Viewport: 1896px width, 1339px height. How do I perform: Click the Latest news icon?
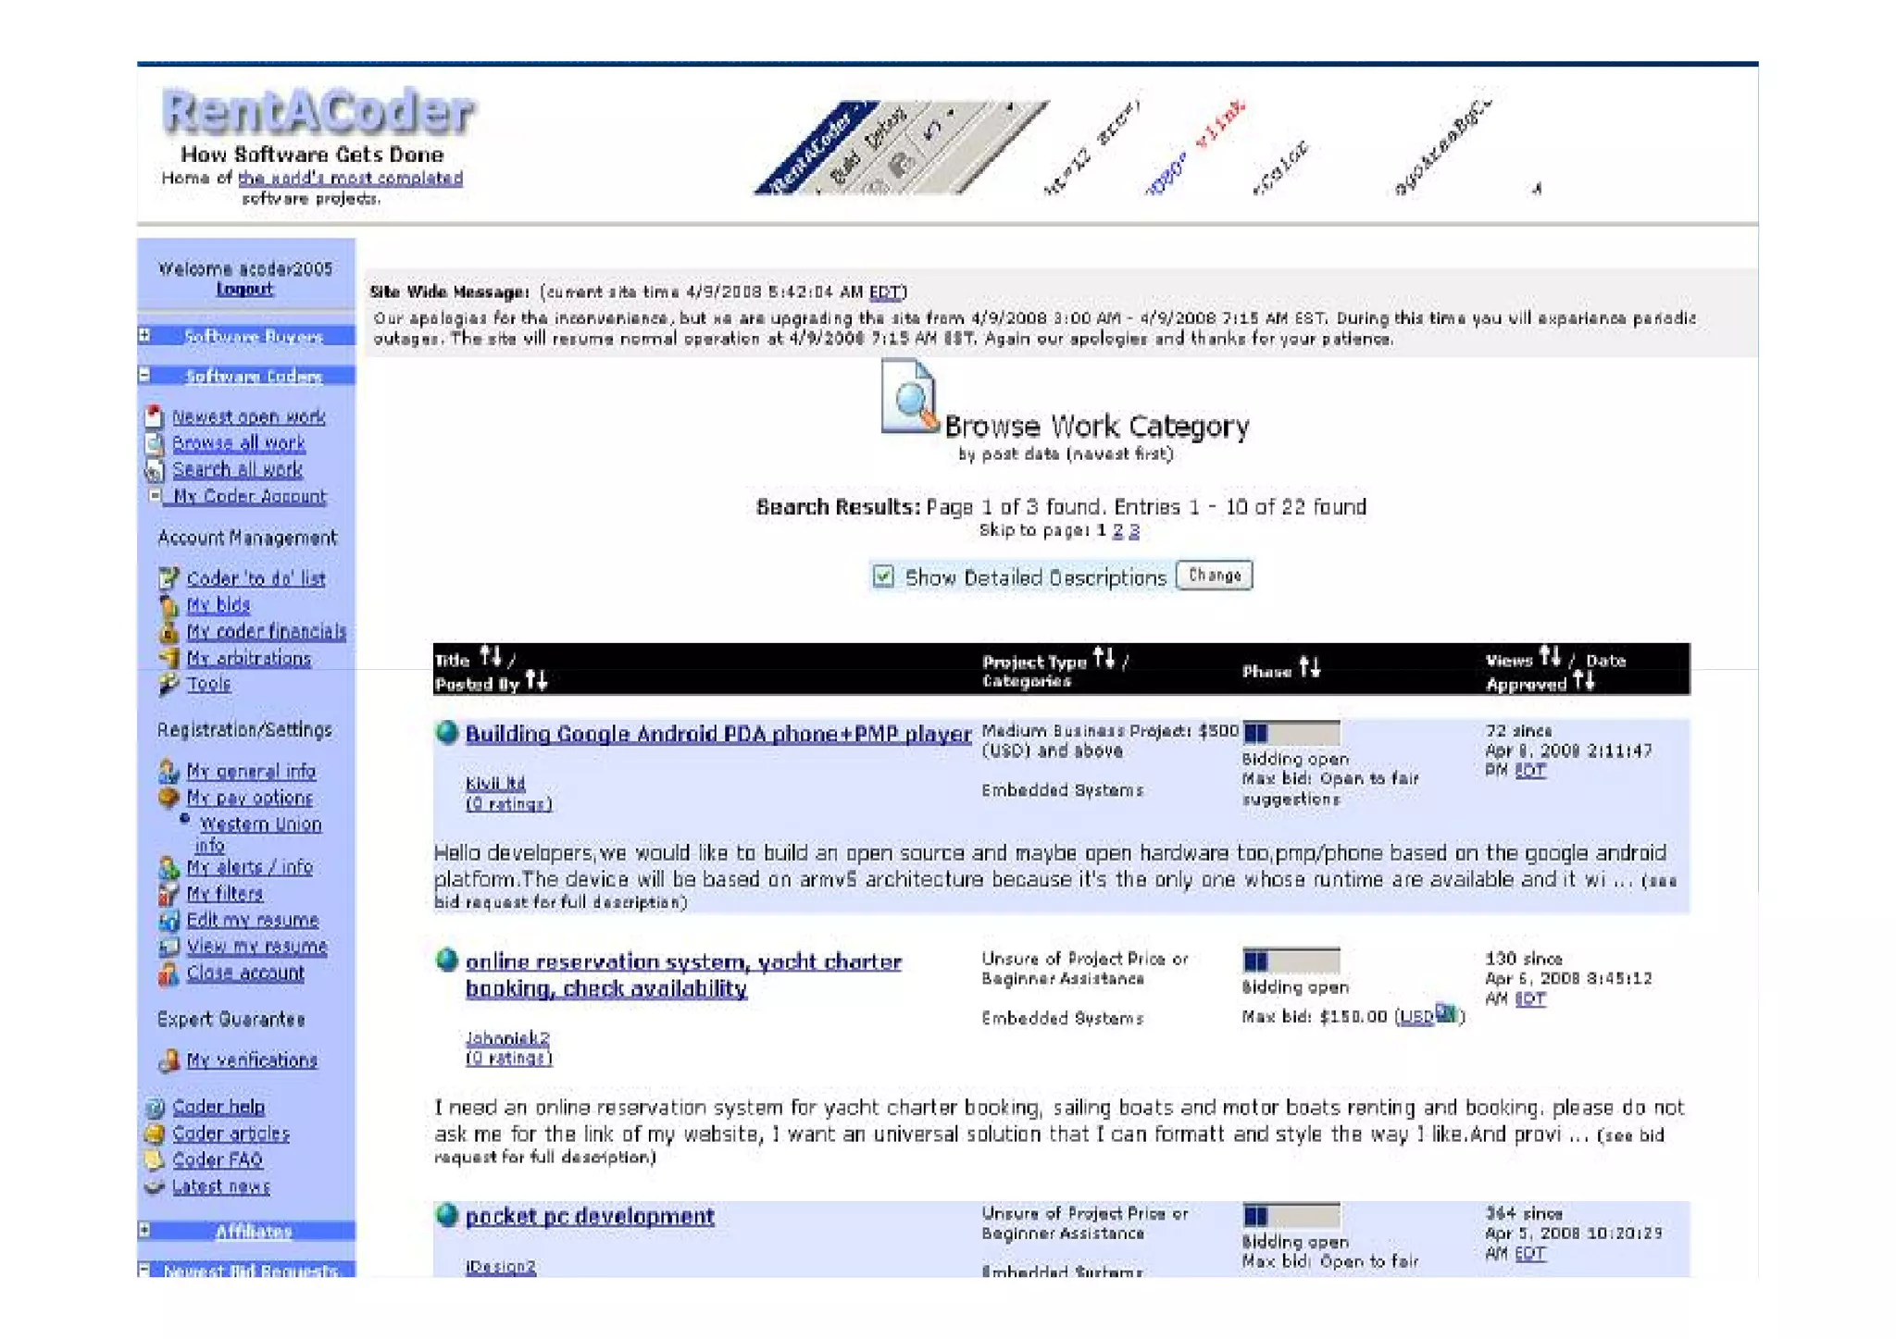[155, 1186]
